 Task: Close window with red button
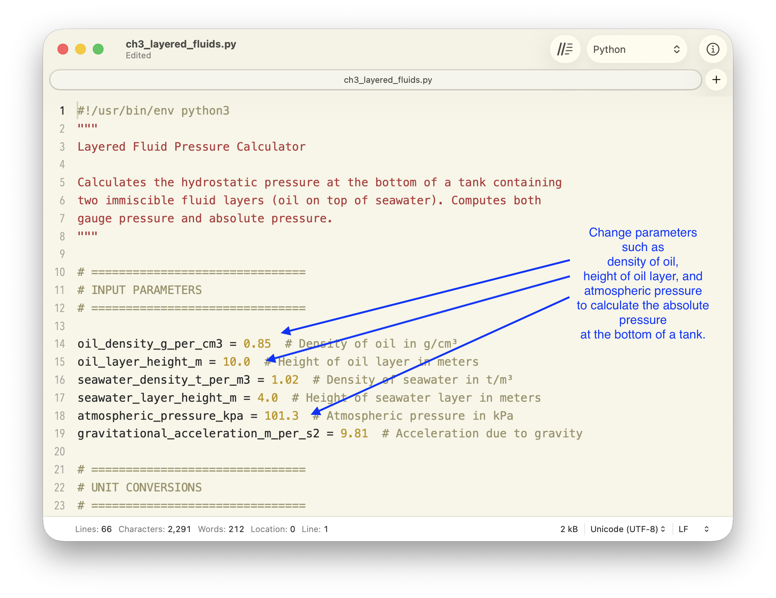click(x=63, y=49)
